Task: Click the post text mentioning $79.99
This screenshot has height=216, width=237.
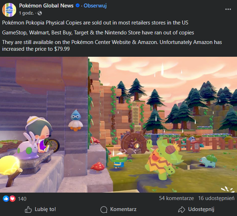Action: [x=112, y=45]
